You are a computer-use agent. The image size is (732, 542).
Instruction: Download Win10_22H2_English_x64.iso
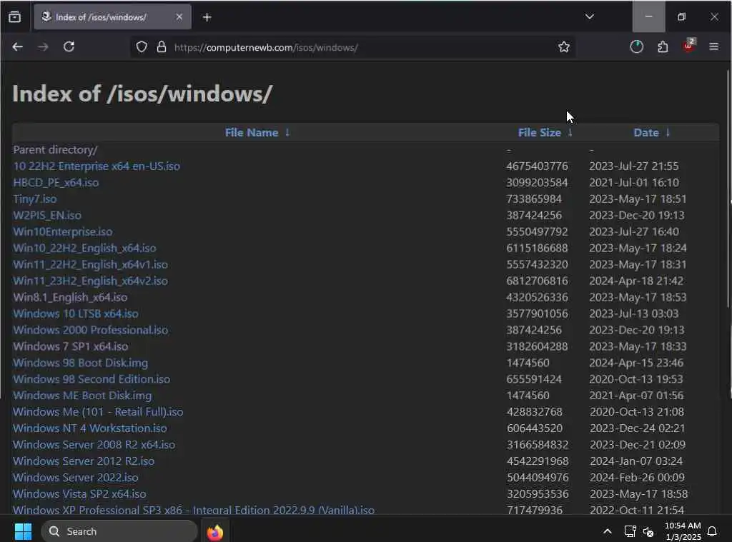point(84,248)
